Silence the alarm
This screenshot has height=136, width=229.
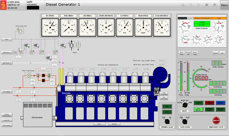tap(215, 53)
